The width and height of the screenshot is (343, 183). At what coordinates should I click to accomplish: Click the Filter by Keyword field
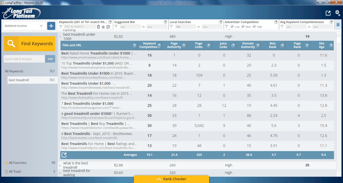[x=79, y=27]
